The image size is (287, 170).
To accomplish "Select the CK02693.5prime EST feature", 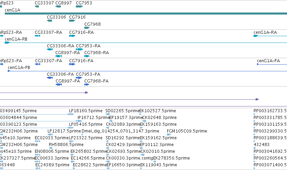I will [x=108, y=155].
